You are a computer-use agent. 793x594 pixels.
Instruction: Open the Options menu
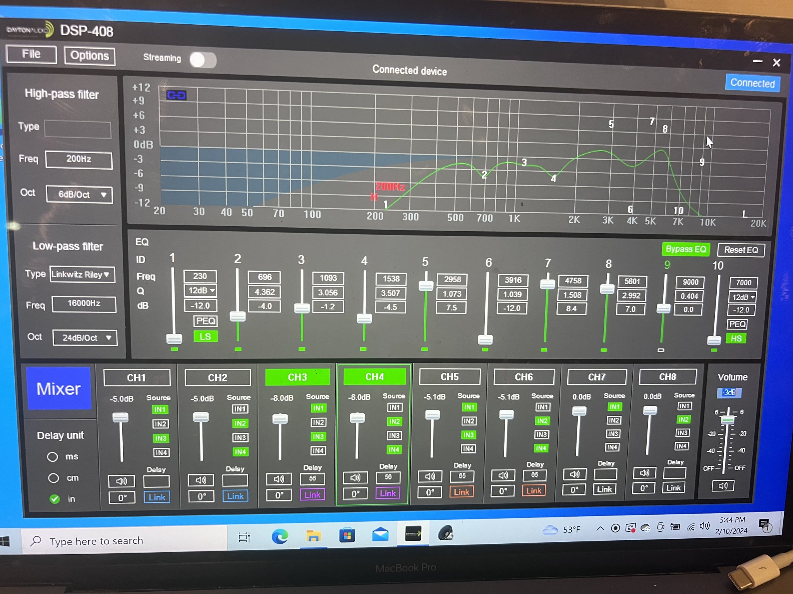point(89,56)
